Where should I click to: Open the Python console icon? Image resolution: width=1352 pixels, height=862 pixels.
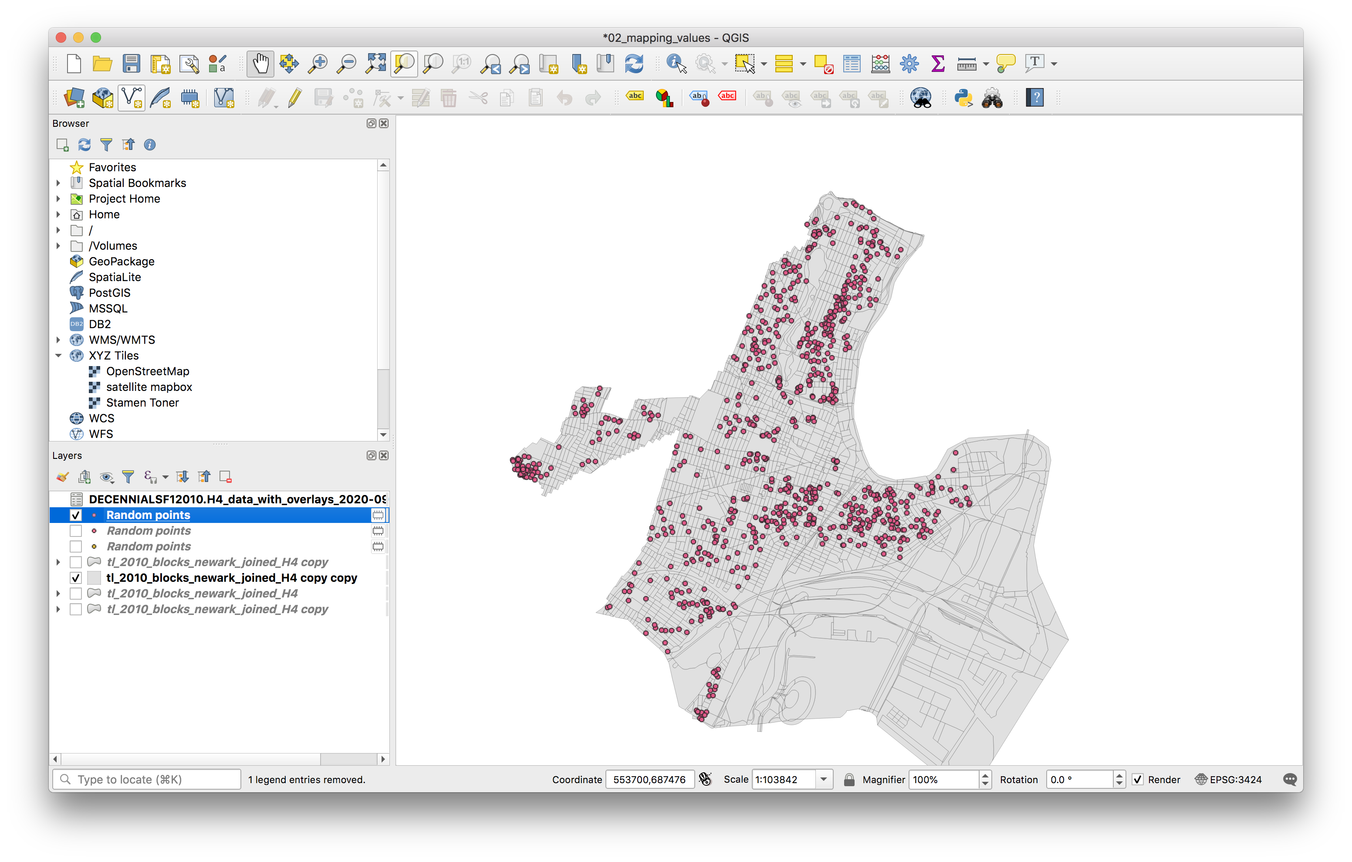[963, 98]
